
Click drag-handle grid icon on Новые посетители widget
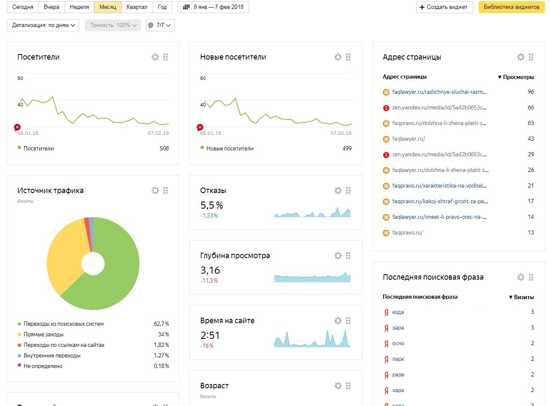[348, 57]
